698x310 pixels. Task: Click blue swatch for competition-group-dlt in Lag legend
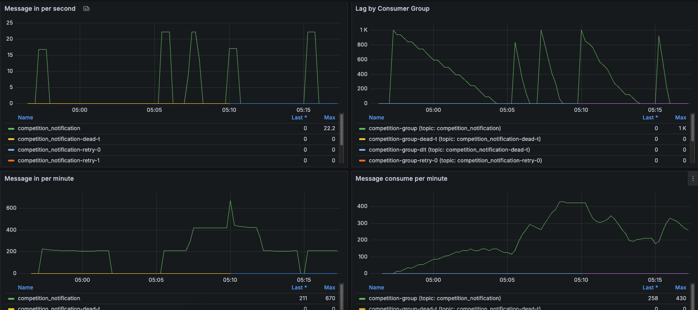point(362,150)
